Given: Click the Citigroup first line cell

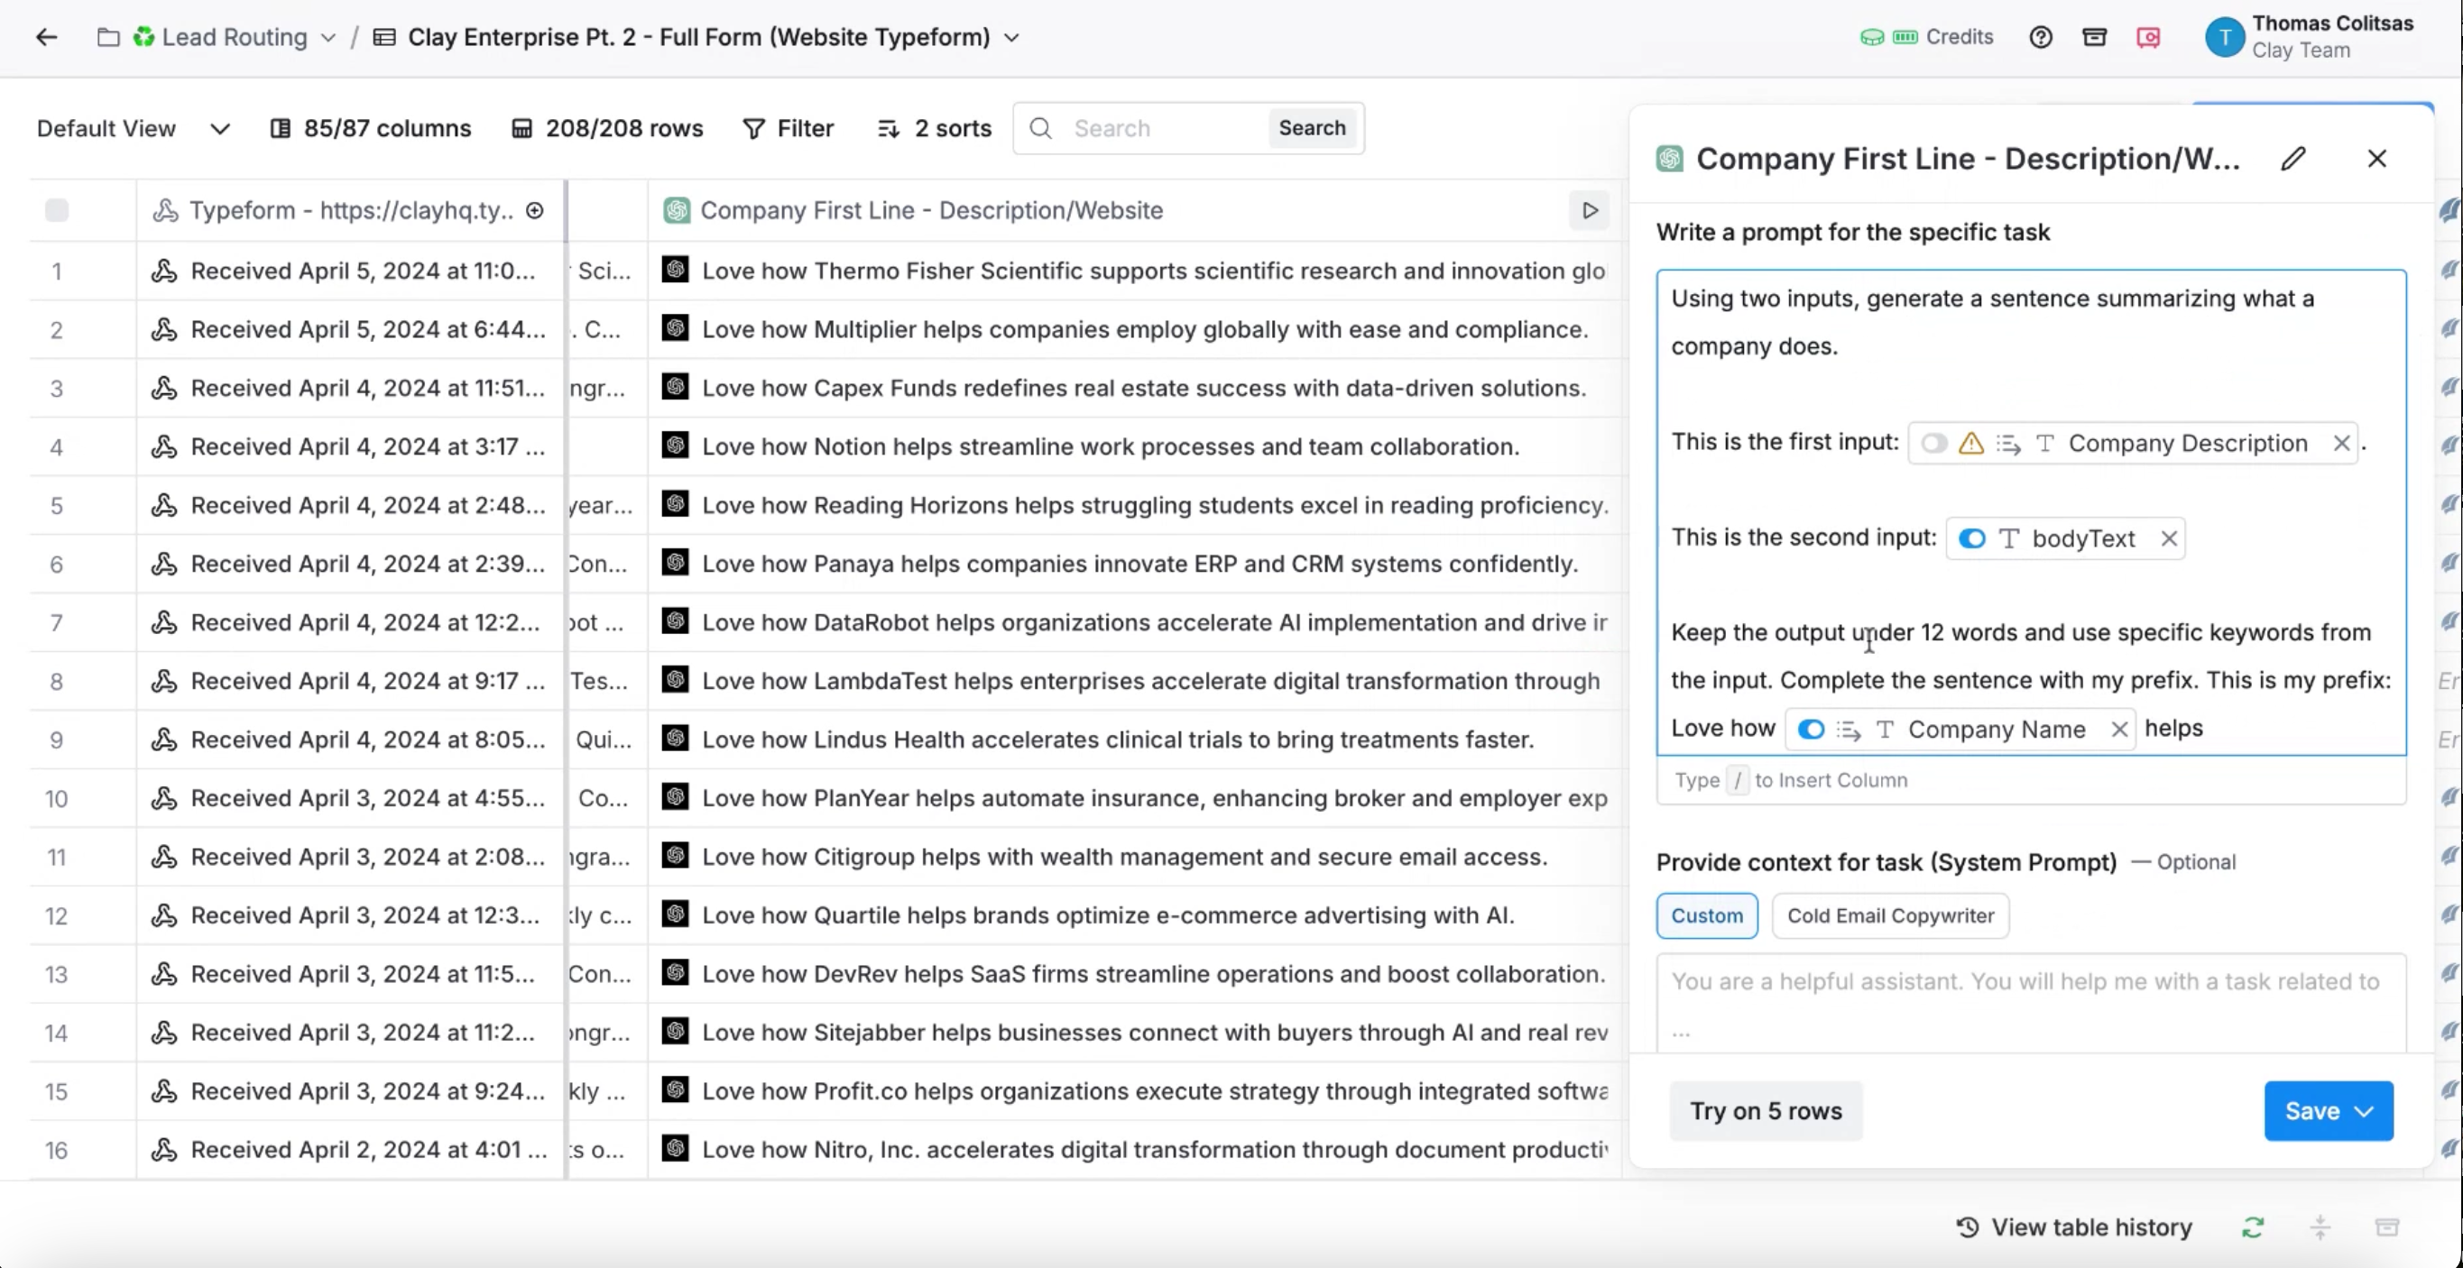Looking at the screenshot, I should (1134, 857).
